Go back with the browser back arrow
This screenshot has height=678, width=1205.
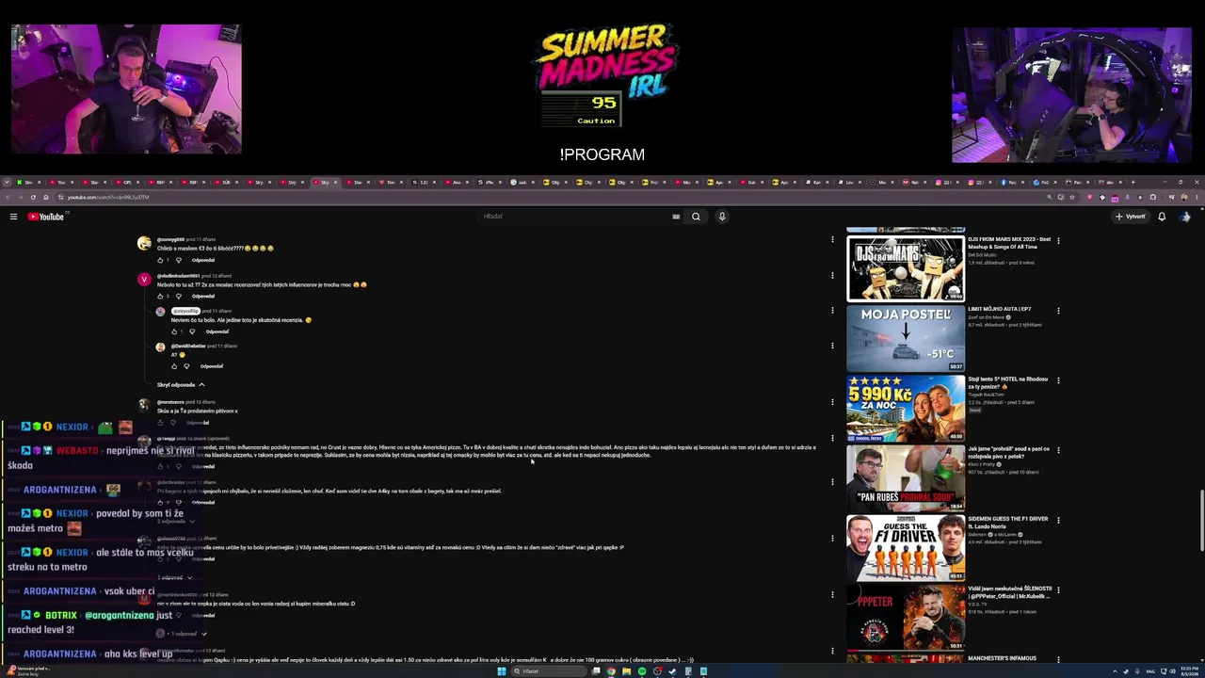tap(8, 198)
